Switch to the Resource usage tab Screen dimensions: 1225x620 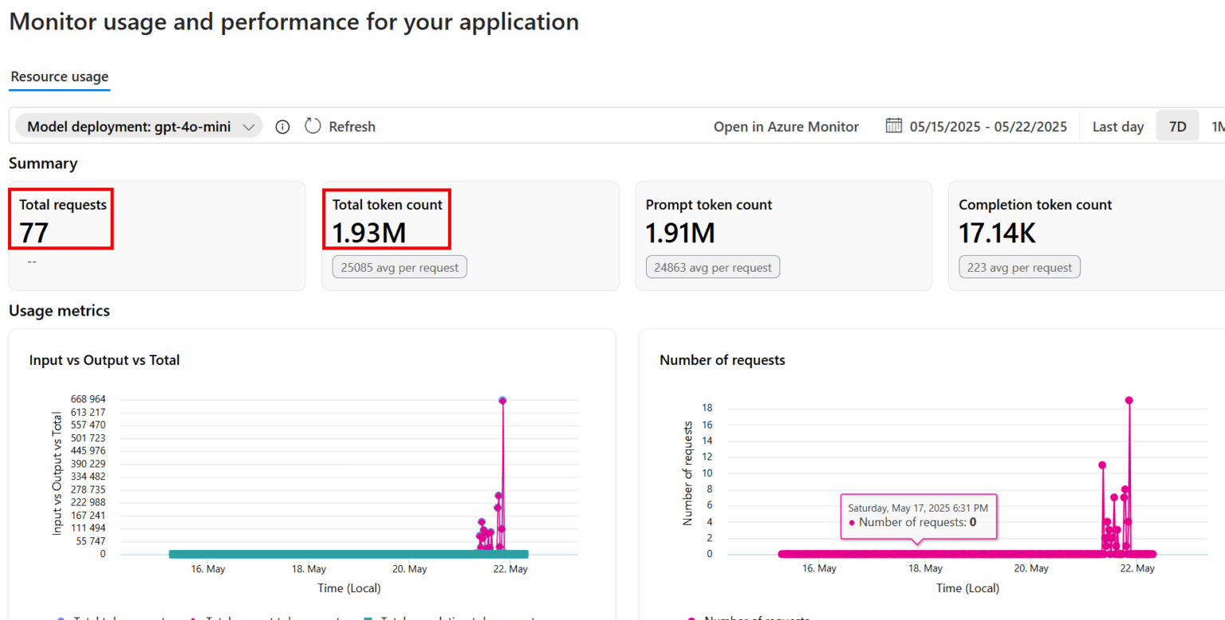pos(60,77)
